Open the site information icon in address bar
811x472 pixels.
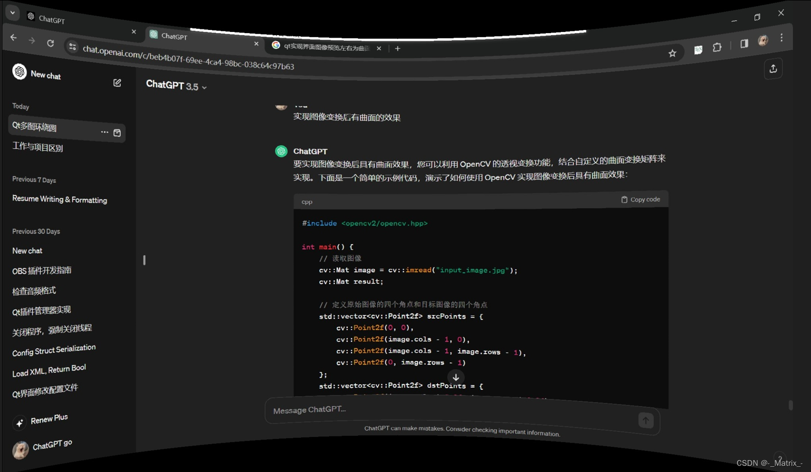click(x=73, y=47)
